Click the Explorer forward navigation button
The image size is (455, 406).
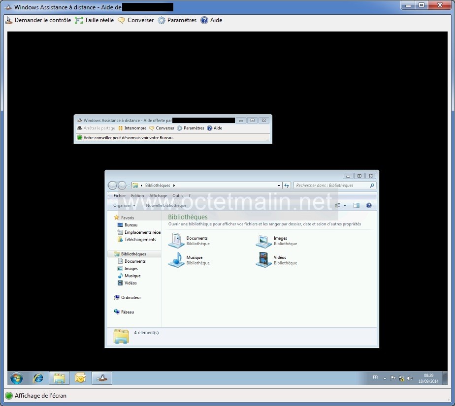point(122,185)
